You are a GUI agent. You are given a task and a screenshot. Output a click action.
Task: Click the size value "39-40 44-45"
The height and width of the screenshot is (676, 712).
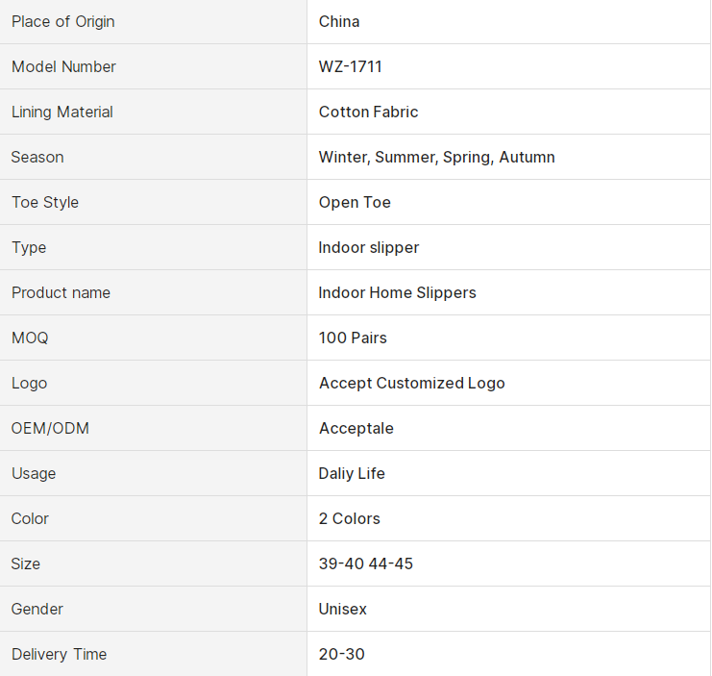pyautogui.click(x=366, y=563)
